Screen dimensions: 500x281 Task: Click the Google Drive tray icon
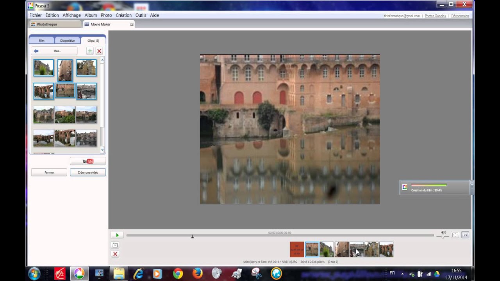point(437,274)
